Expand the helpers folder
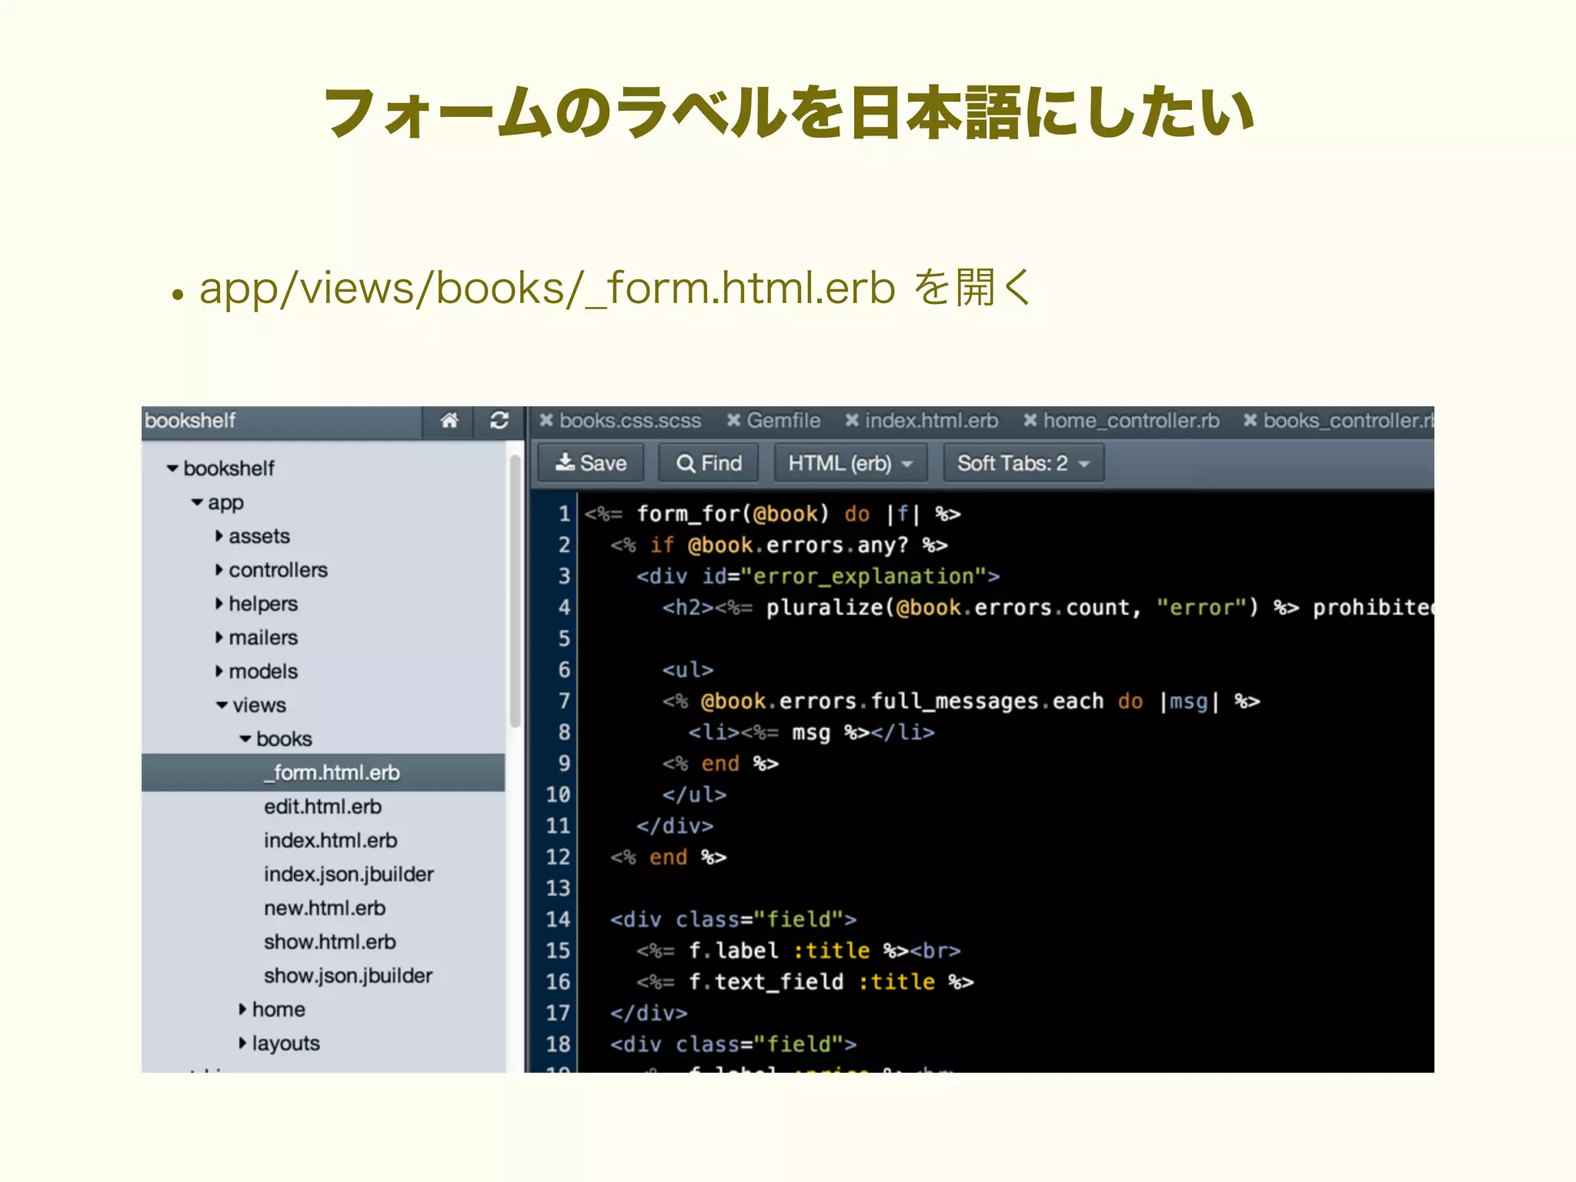Image resolution: width=1576 pixels, height=1182 pixels. pyautogui.click(x=219, y=604)
